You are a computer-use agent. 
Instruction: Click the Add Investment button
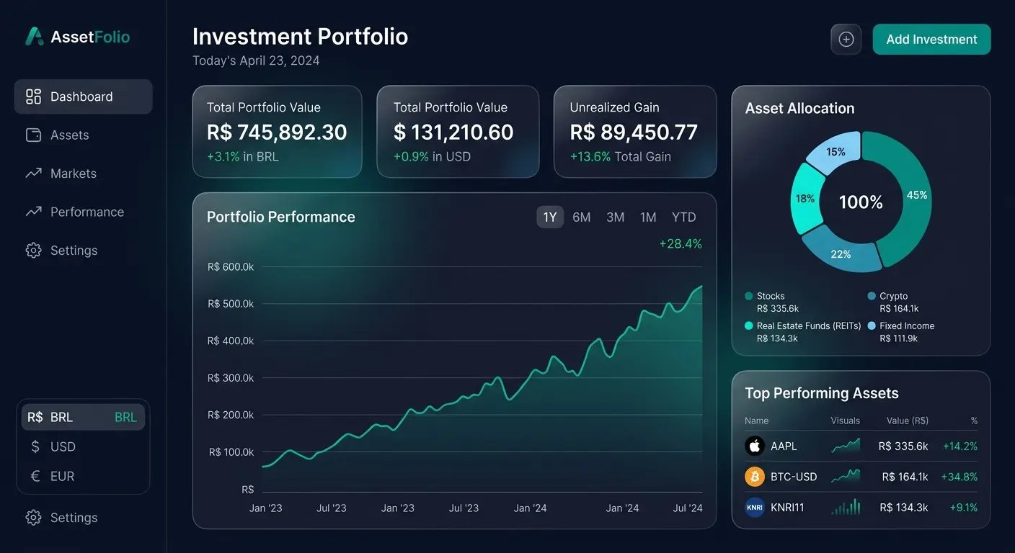point(931,40)
